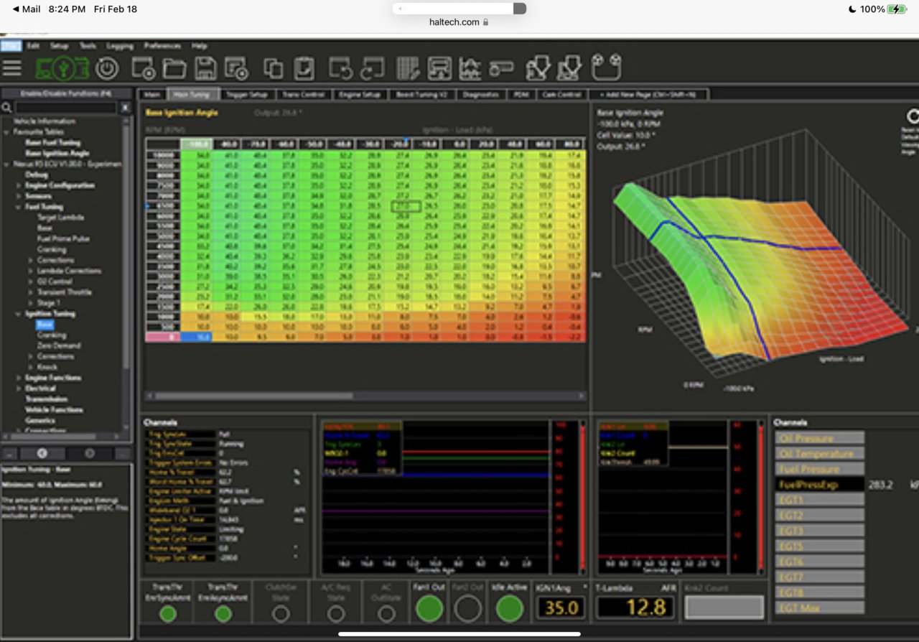919x642 pixels.
Task: Click the tree search input field
Action: point(66,108)
